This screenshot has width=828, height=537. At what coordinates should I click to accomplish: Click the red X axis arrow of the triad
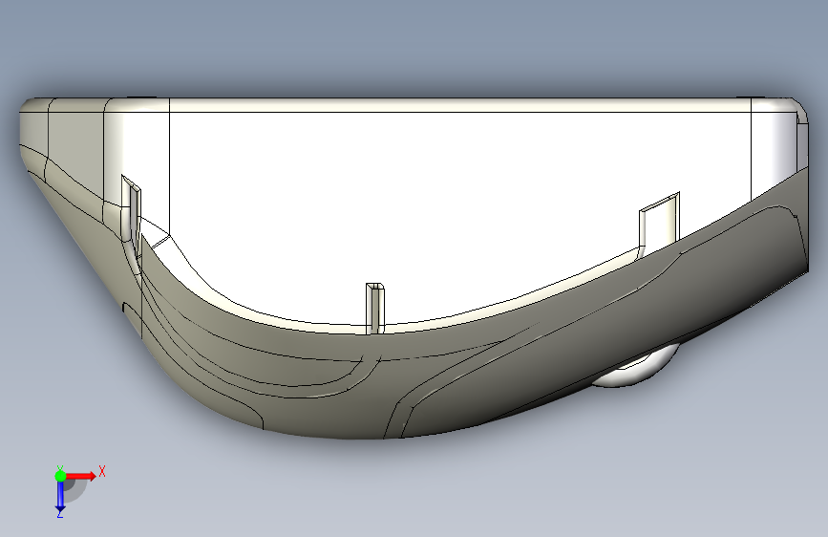(x=81, y=476)
